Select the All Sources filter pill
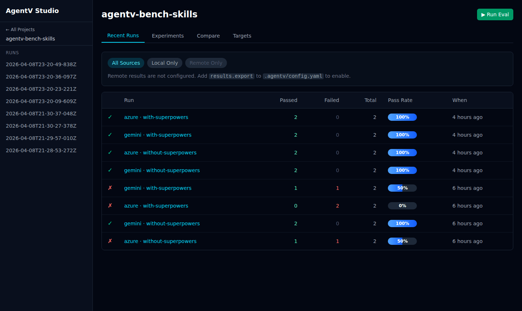The height and width of the screenshot is (311, 522). click(x=126, y=63)
